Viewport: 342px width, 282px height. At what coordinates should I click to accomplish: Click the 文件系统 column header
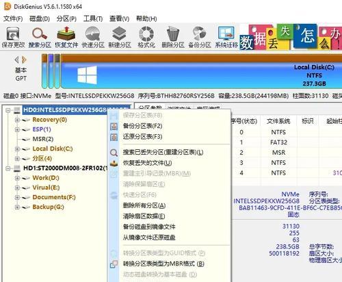point(278,121)
